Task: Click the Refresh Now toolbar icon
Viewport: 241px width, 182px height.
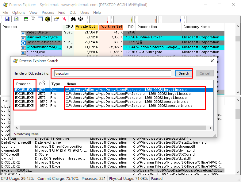Action: point(16,19)
